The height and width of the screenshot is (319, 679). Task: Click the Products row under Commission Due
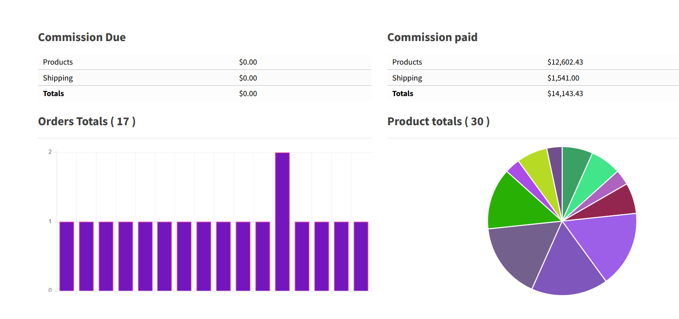click(58, 62)
